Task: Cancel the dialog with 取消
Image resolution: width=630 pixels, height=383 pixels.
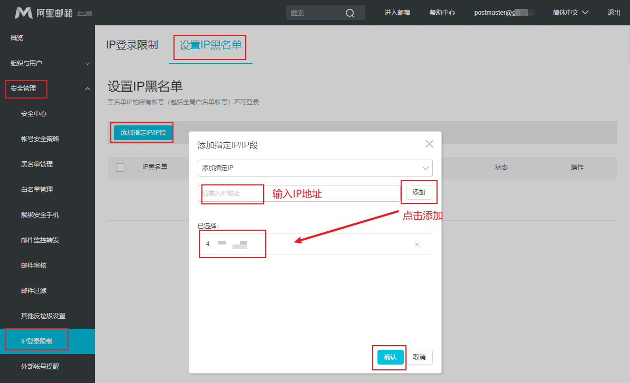Action: [419, 357]
